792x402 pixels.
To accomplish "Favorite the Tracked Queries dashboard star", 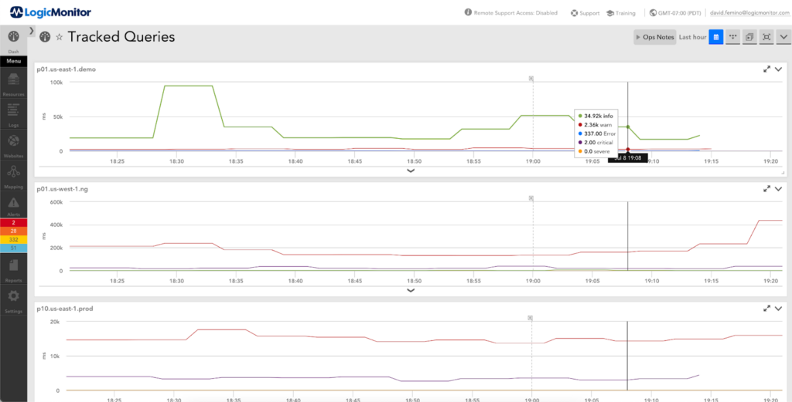I will (59, 37).
